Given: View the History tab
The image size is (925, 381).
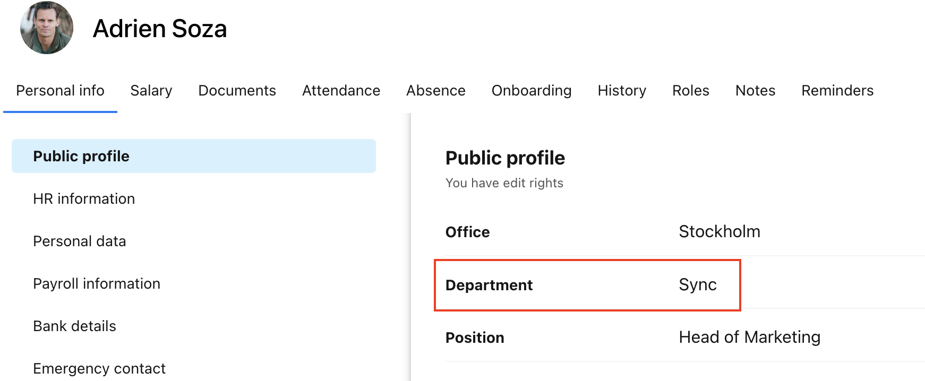Looking at the screenshot, I should click(x=622, y=91).
